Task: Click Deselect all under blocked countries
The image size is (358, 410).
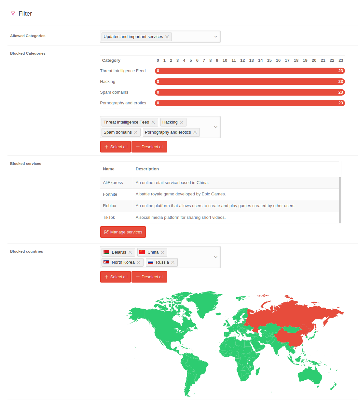Action: 149,277
